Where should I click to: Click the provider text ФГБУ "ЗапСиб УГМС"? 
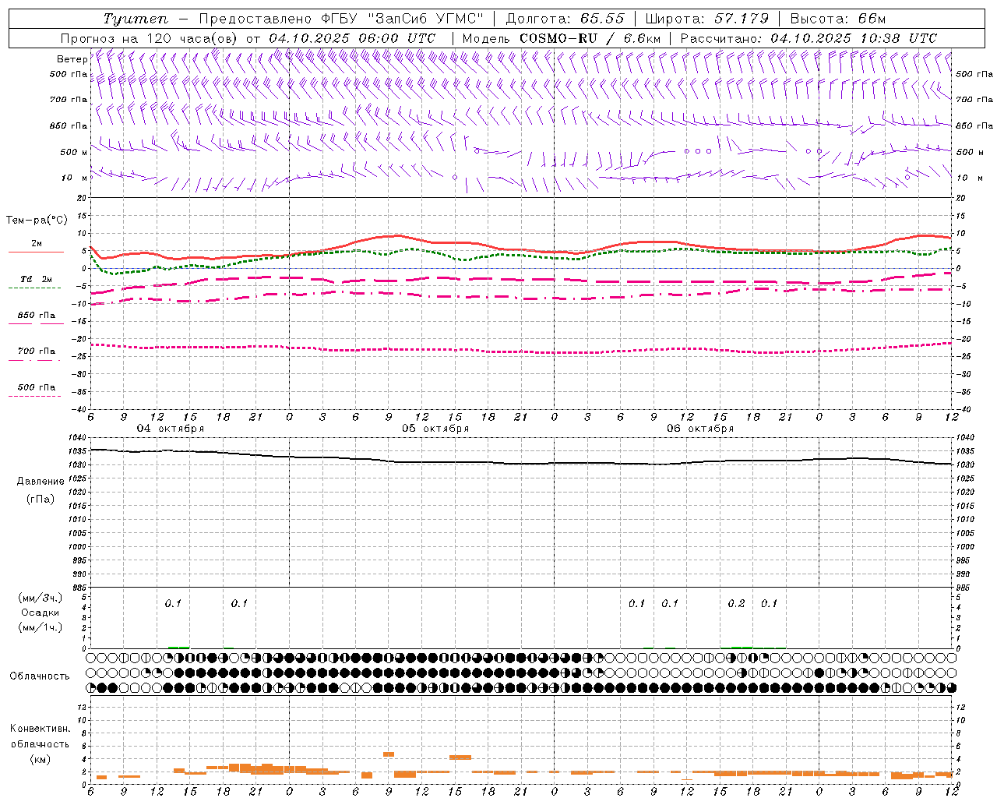[403, 19]
